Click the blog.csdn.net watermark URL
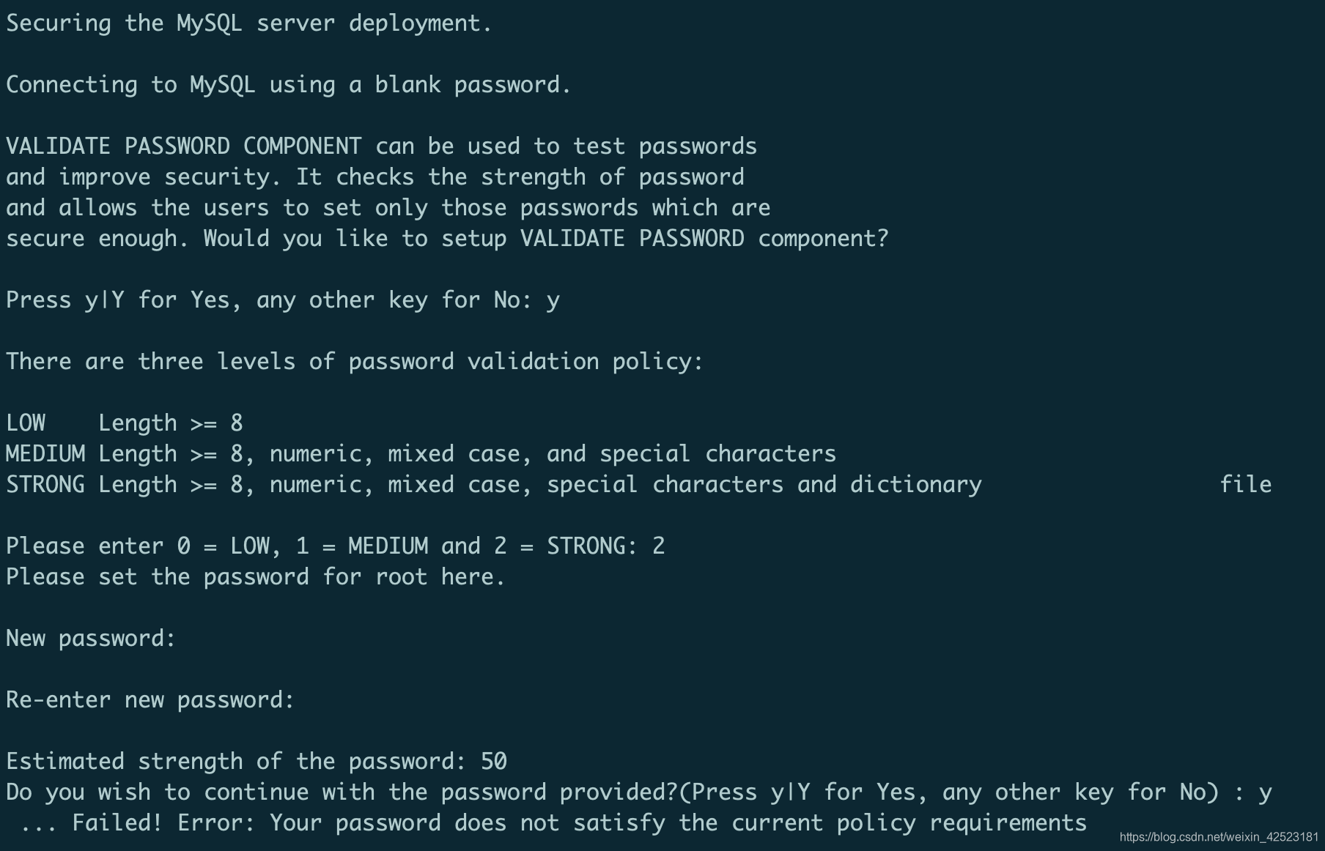The width and height of the screenshot is (1325, 851). coord(1219,836)
